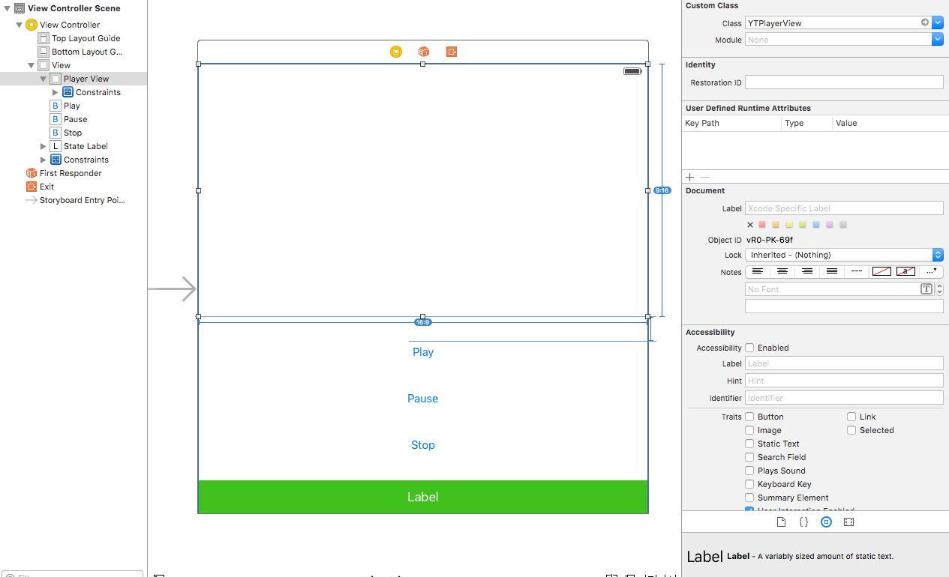Show the Object library tab
The width and height of the screenshot is (949, 577).
click(826, 522)
